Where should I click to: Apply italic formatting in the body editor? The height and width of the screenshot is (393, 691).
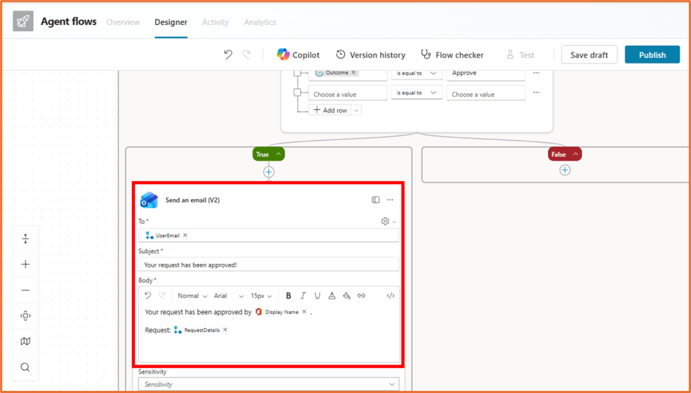pos(303,295)
